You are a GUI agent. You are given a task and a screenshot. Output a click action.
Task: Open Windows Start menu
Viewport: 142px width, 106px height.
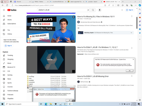pyautogui.click(x=2, y=104)
